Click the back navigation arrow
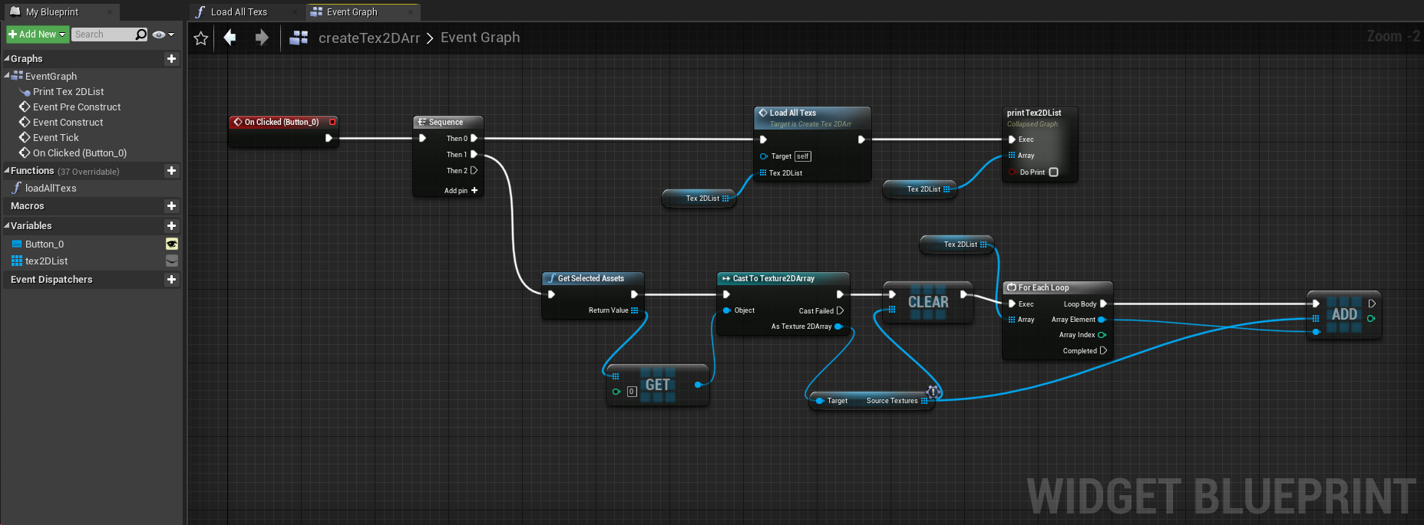The image size is (1424, 525). (x=230, y=38)
